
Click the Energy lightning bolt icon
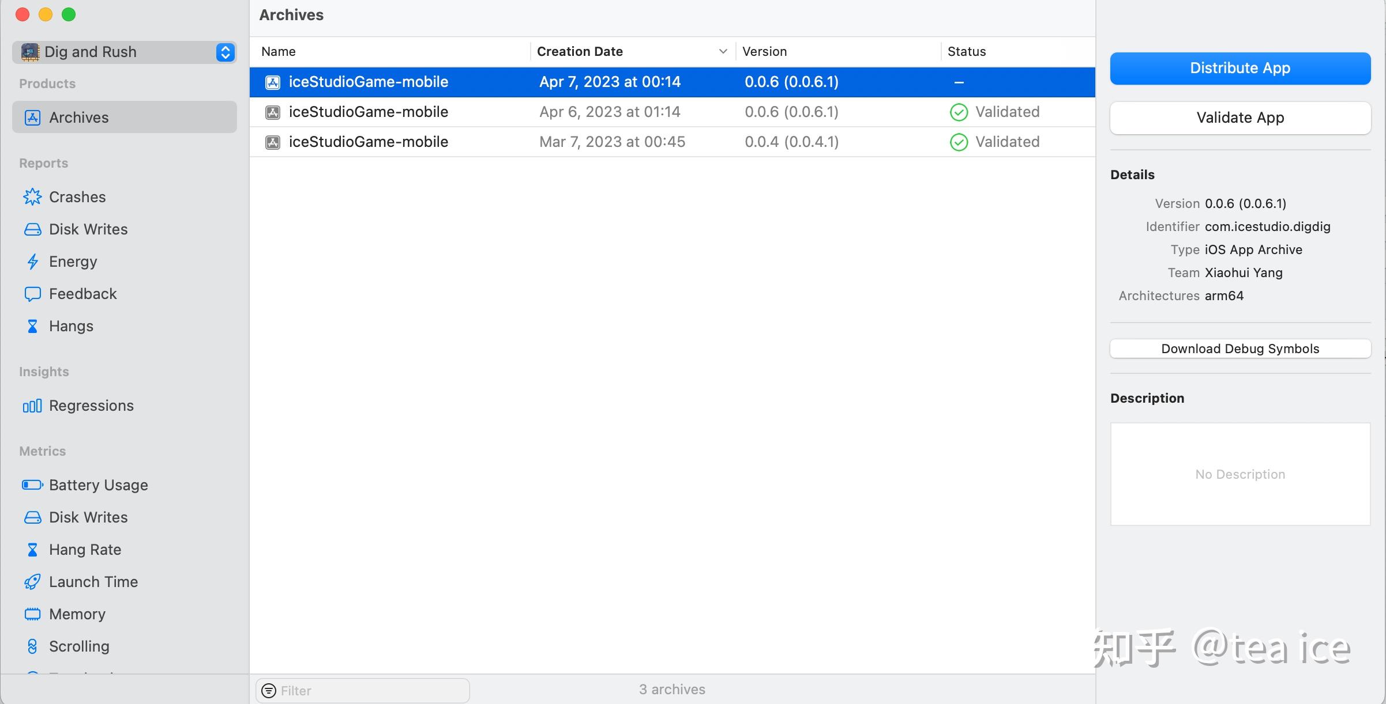(x=32, y=262)
